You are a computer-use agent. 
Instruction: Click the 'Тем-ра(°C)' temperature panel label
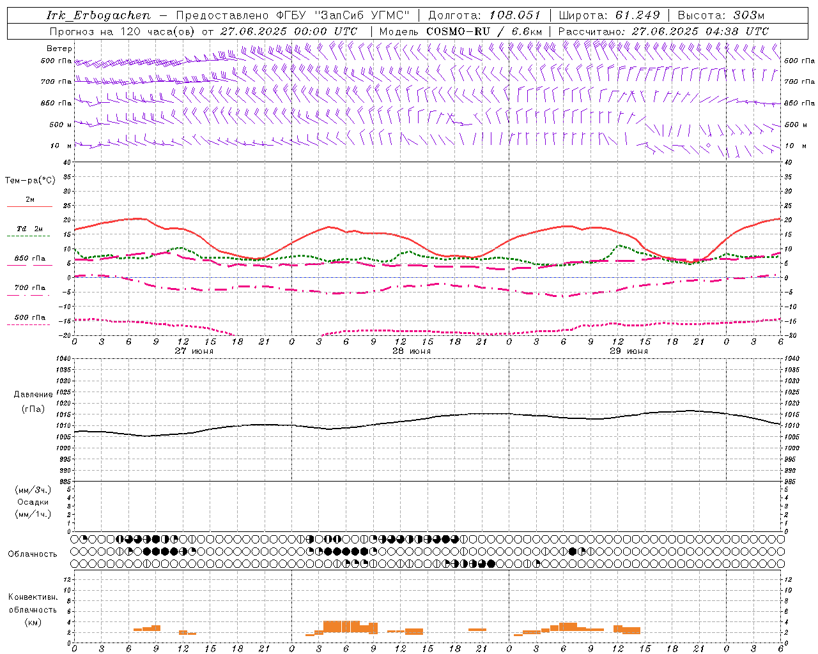tap(30, 181)
